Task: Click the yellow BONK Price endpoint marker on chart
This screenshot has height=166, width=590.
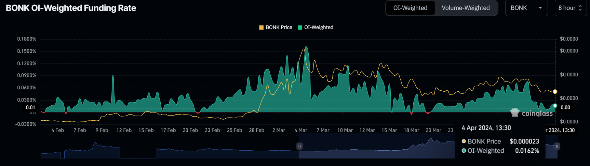Action: pos(555,92)
